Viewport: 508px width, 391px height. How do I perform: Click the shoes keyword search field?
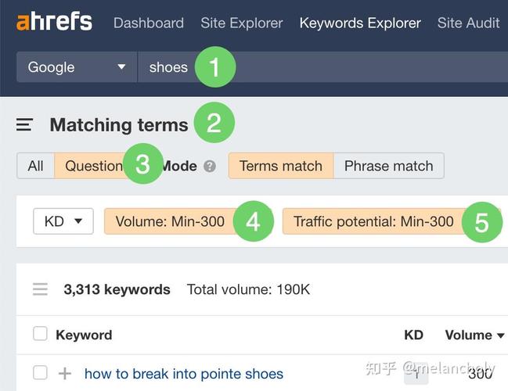[322, 67]
